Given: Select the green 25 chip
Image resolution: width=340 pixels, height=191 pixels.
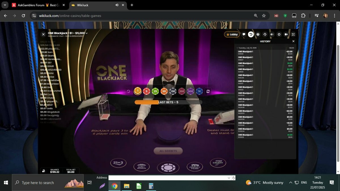Looking at the screenshot, I should 155,91.
